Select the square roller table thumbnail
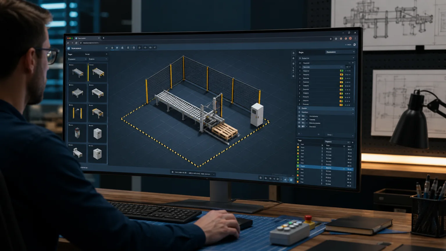446x251 pixels. [78, 93]
